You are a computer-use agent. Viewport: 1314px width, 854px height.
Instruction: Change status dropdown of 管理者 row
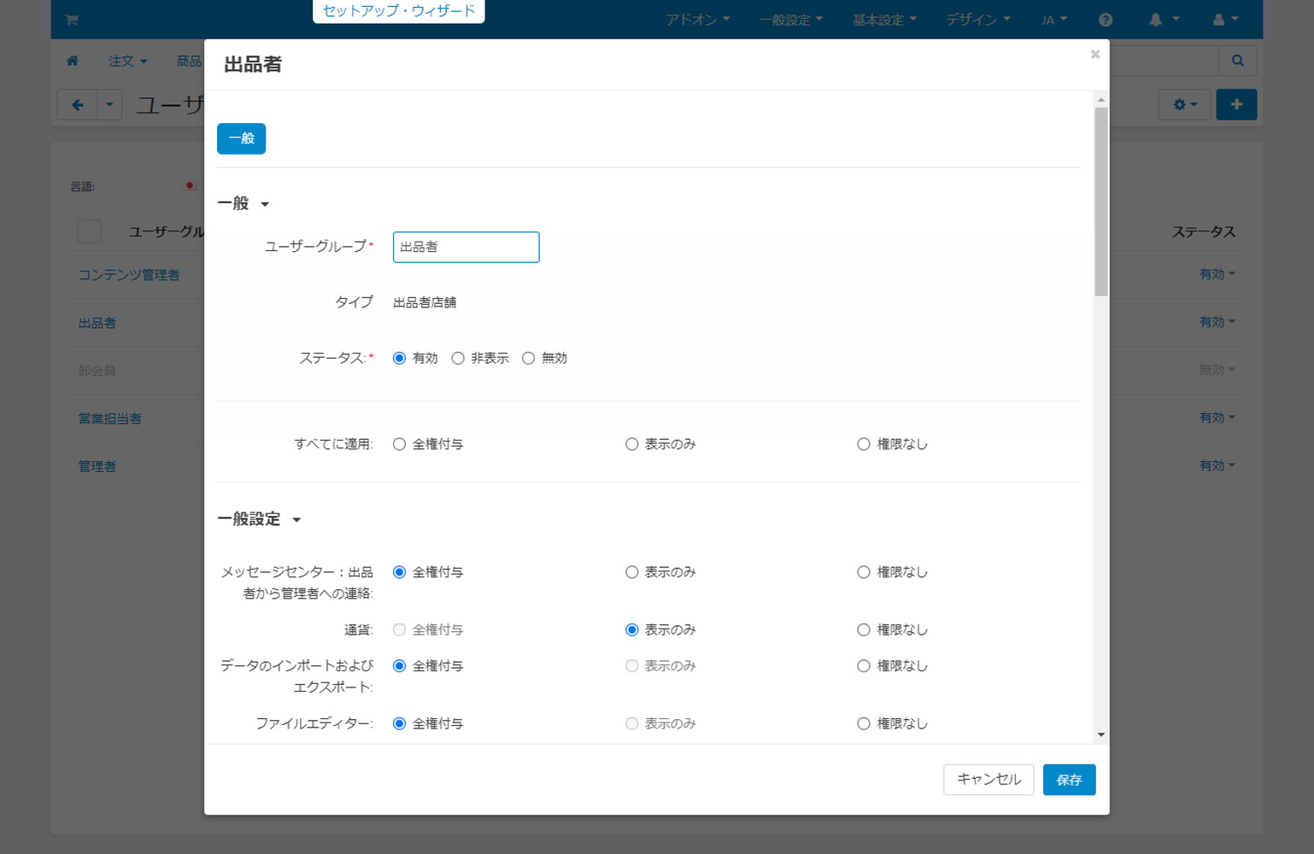click(1217, 465)
